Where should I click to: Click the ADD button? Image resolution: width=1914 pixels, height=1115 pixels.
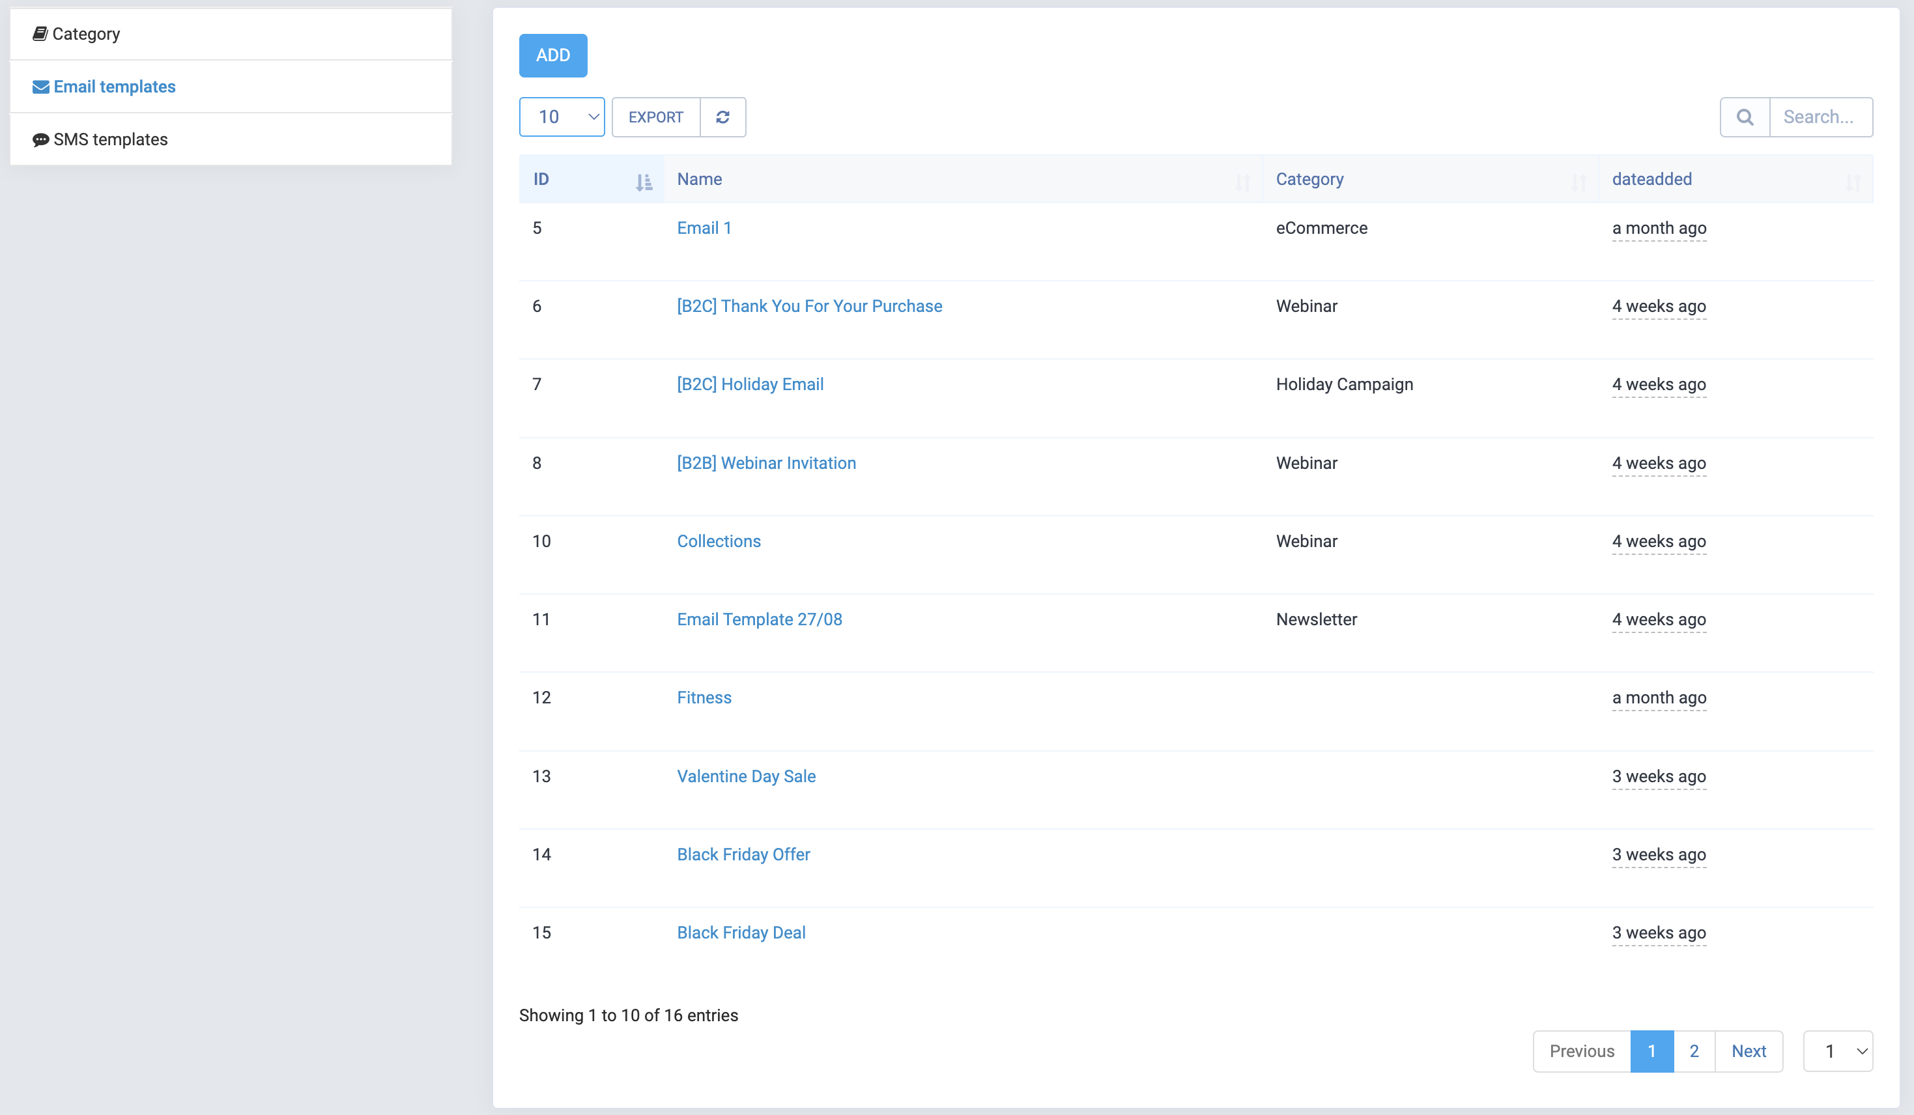click(x=552, y=55)
